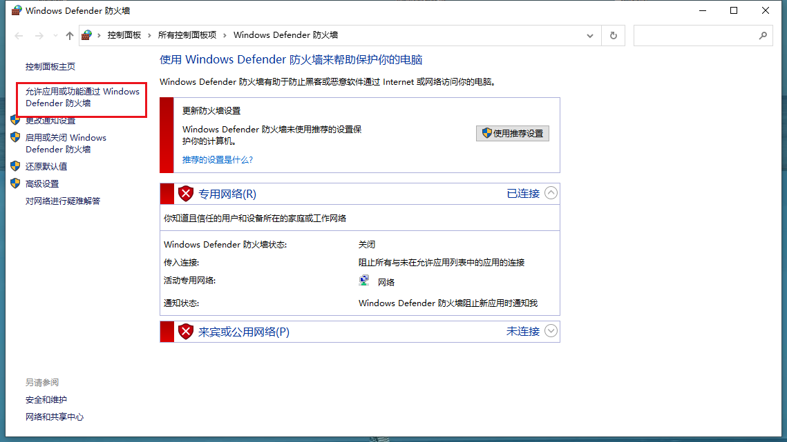Click 你知道且信任的用户和设备 description text

coord(255,219)
